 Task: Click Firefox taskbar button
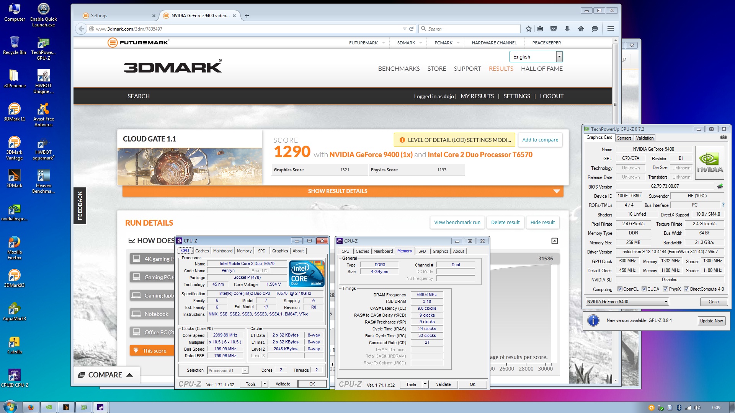pos(31,407)
